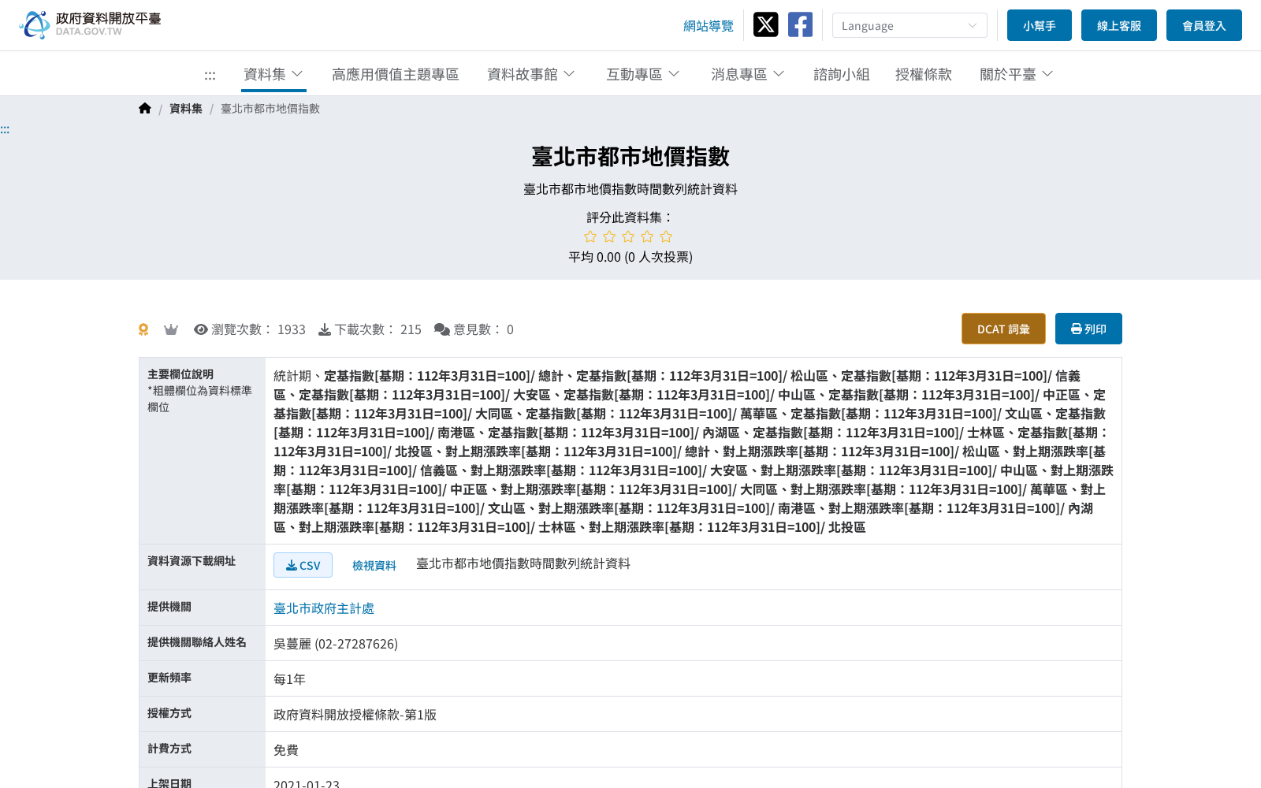This screenshot has height=788, width=1261.
Task: Click the contact name 吳蔓麗 (02-27287626)
Action: click(x=336, y=644)
